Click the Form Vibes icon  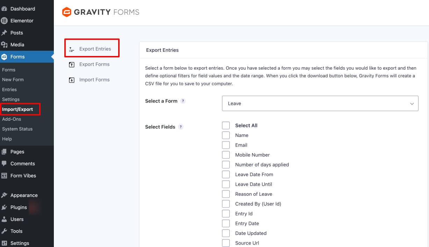pyautogui.click(x=5, y=176)
